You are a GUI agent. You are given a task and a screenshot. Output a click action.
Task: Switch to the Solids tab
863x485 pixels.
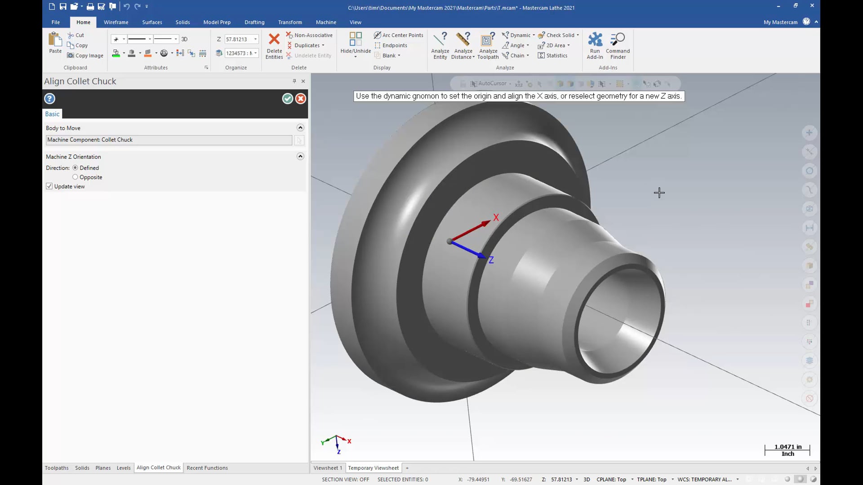coord(182,22)
